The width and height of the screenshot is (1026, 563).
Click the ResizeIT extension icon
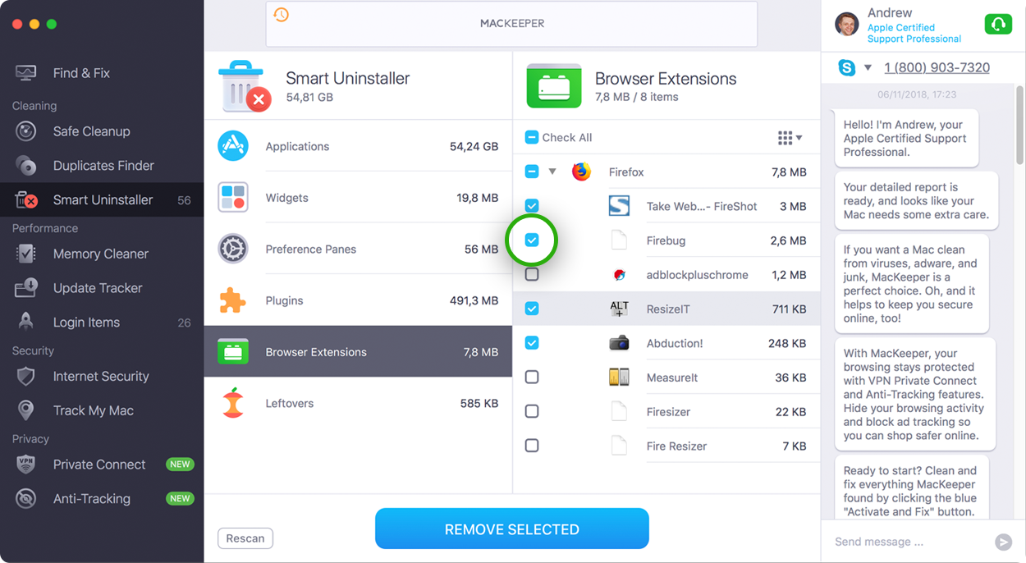(619, 309)
